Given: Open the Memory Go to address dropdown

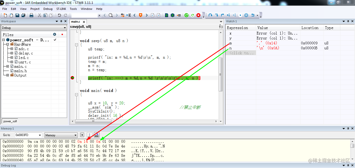Looking at the screenshot, I should pyautogui.click(x=40, y=135).
